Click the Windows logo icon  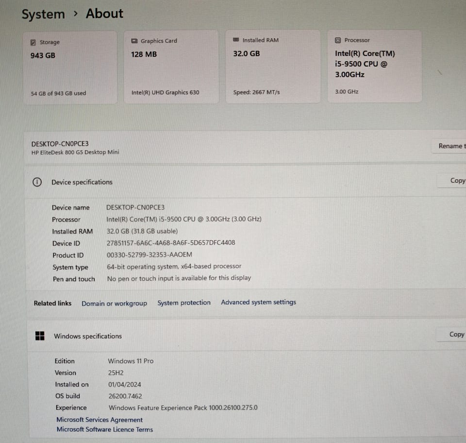[40, 336]
